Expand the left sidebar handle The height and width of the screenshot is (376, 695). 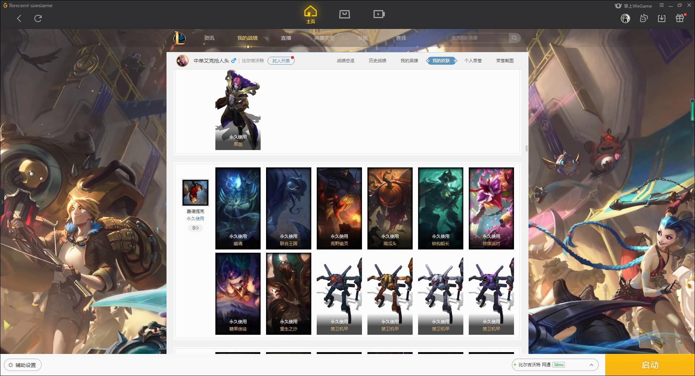(2, 202)
